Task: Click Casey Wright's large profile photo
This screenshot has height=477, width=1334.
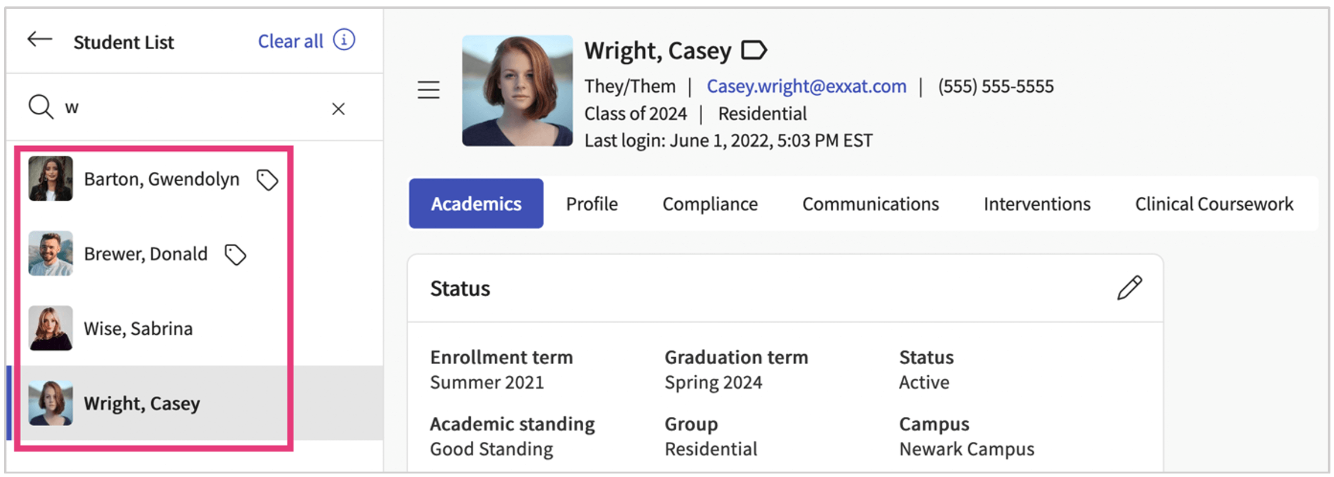Action: pyautogui.click(x=517, y=91)
